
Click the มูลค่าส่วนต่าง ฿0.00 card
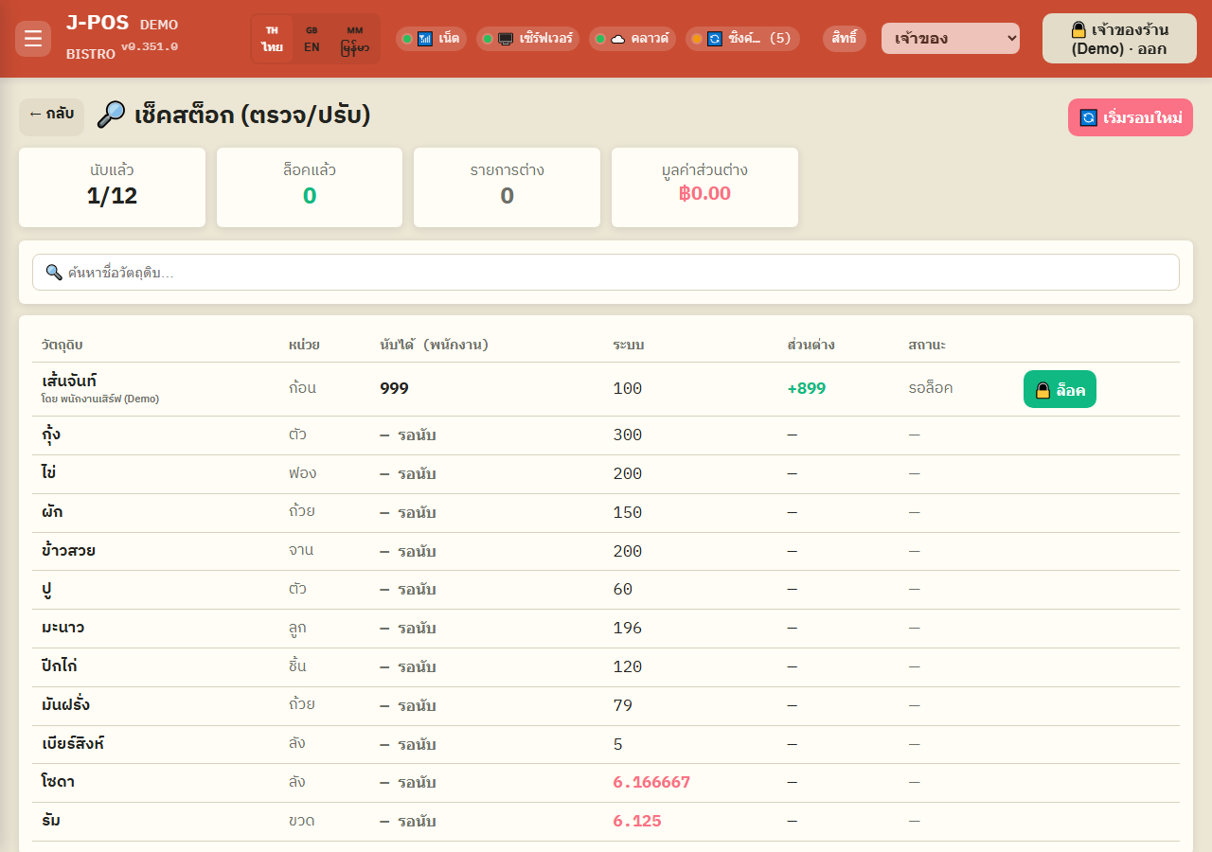[x=704, y=187]
